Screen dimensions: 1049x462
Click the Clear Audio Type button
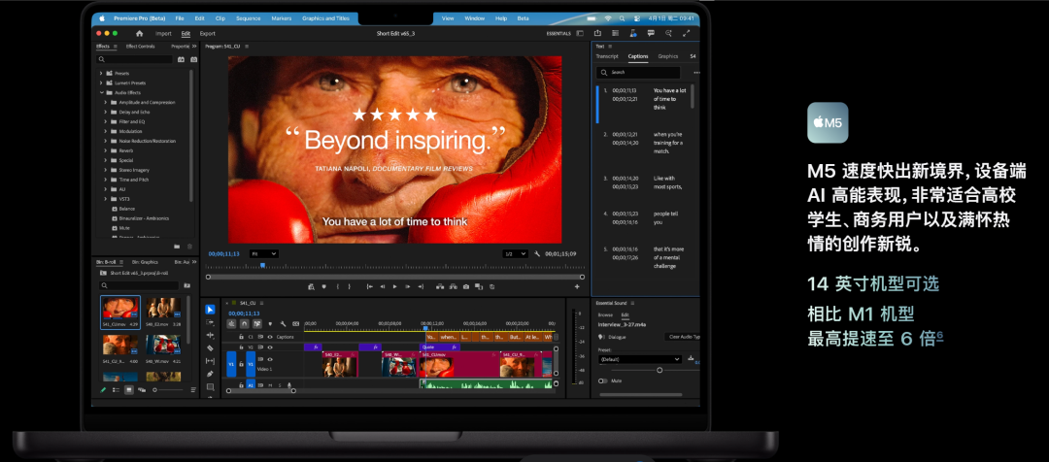683,337
